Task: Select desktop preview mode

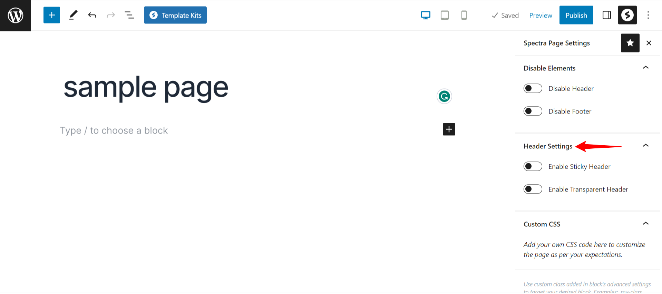Action: pyautogui.click(x=426, y=15)
